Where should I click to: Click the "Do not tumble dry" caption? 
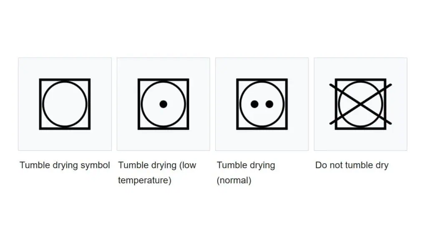coord(352,166)
